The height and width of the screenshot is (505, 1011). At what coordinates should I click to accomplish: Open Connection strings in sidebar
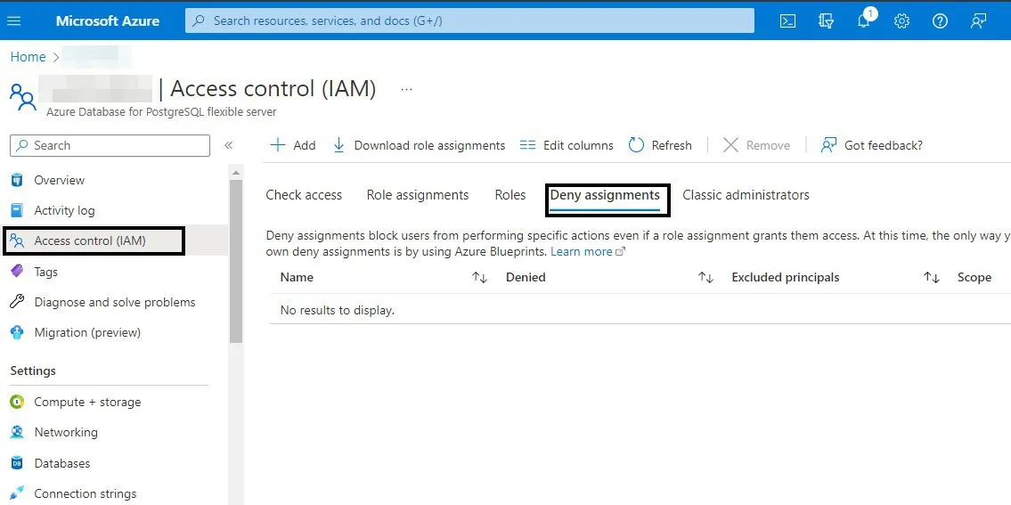click(x=86, y=493)
